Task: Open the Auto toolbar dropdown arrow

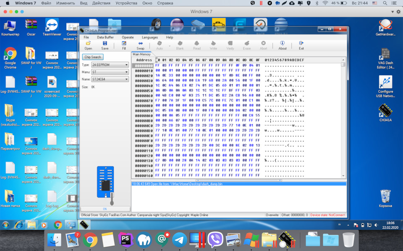Action: pos(169,46)
